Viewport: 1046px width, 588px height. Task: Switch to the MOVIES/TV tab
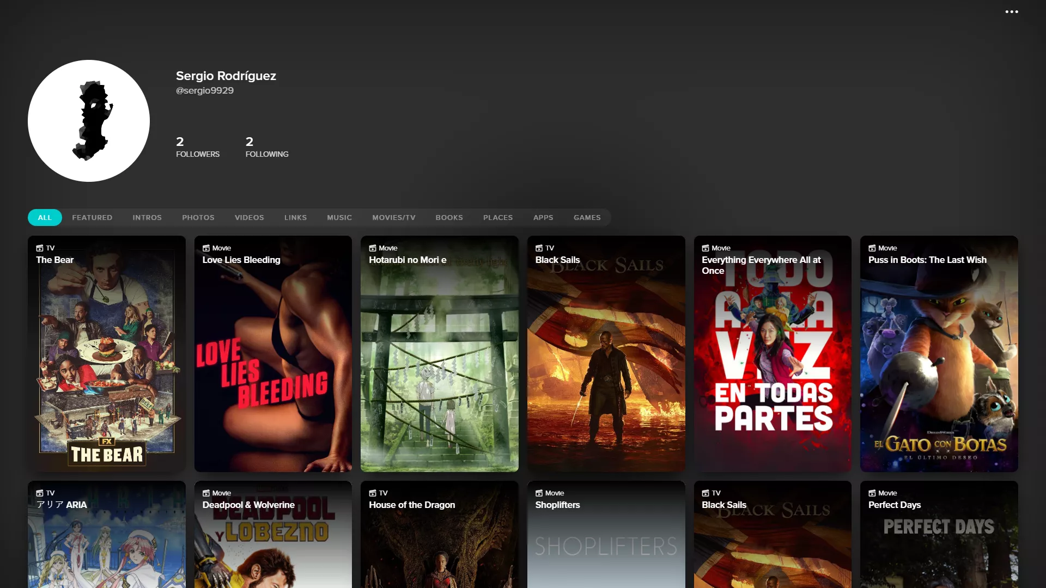(393, 217)
